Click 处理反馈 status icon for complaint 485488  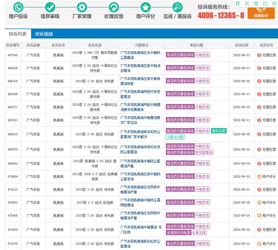point(259,94)
